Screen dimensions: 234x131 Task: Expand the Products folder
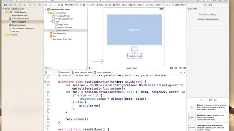coord(5,35)
